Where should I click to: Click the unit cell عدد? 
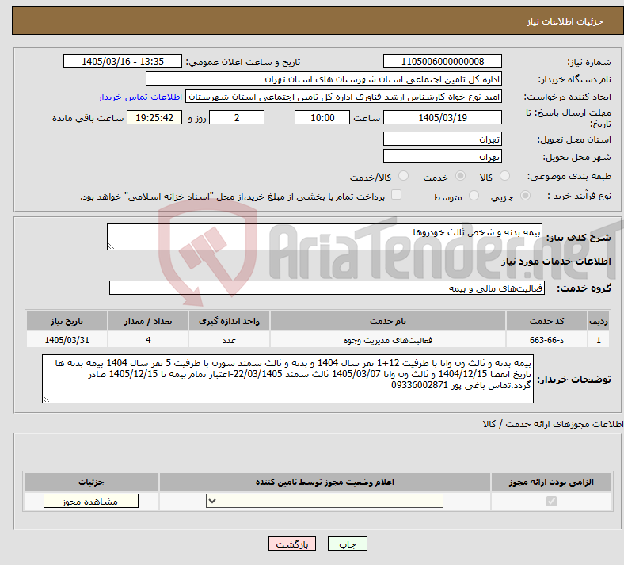(x=229, y=340)
